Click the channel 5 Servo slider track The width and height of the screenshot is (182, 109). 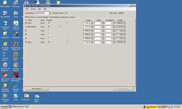(x=67, y=42)
